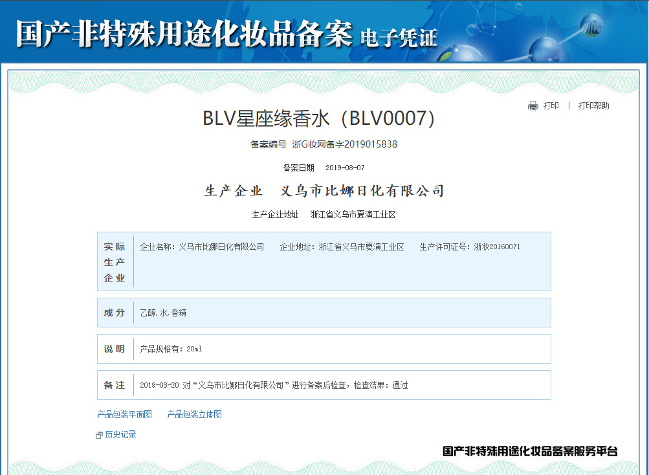The image size is (649, 475).
Task: Open the 打印帮助 link
Action: pos(593,105)
